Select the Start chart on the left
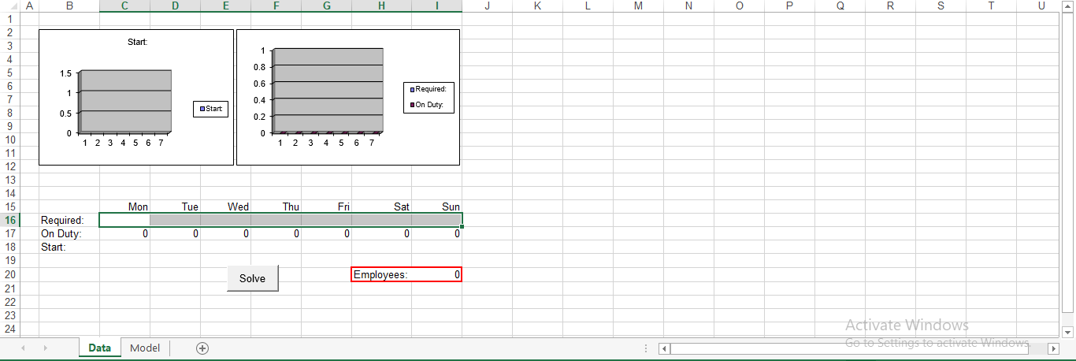Screen dimensions: 1076x361 point(136,98)
